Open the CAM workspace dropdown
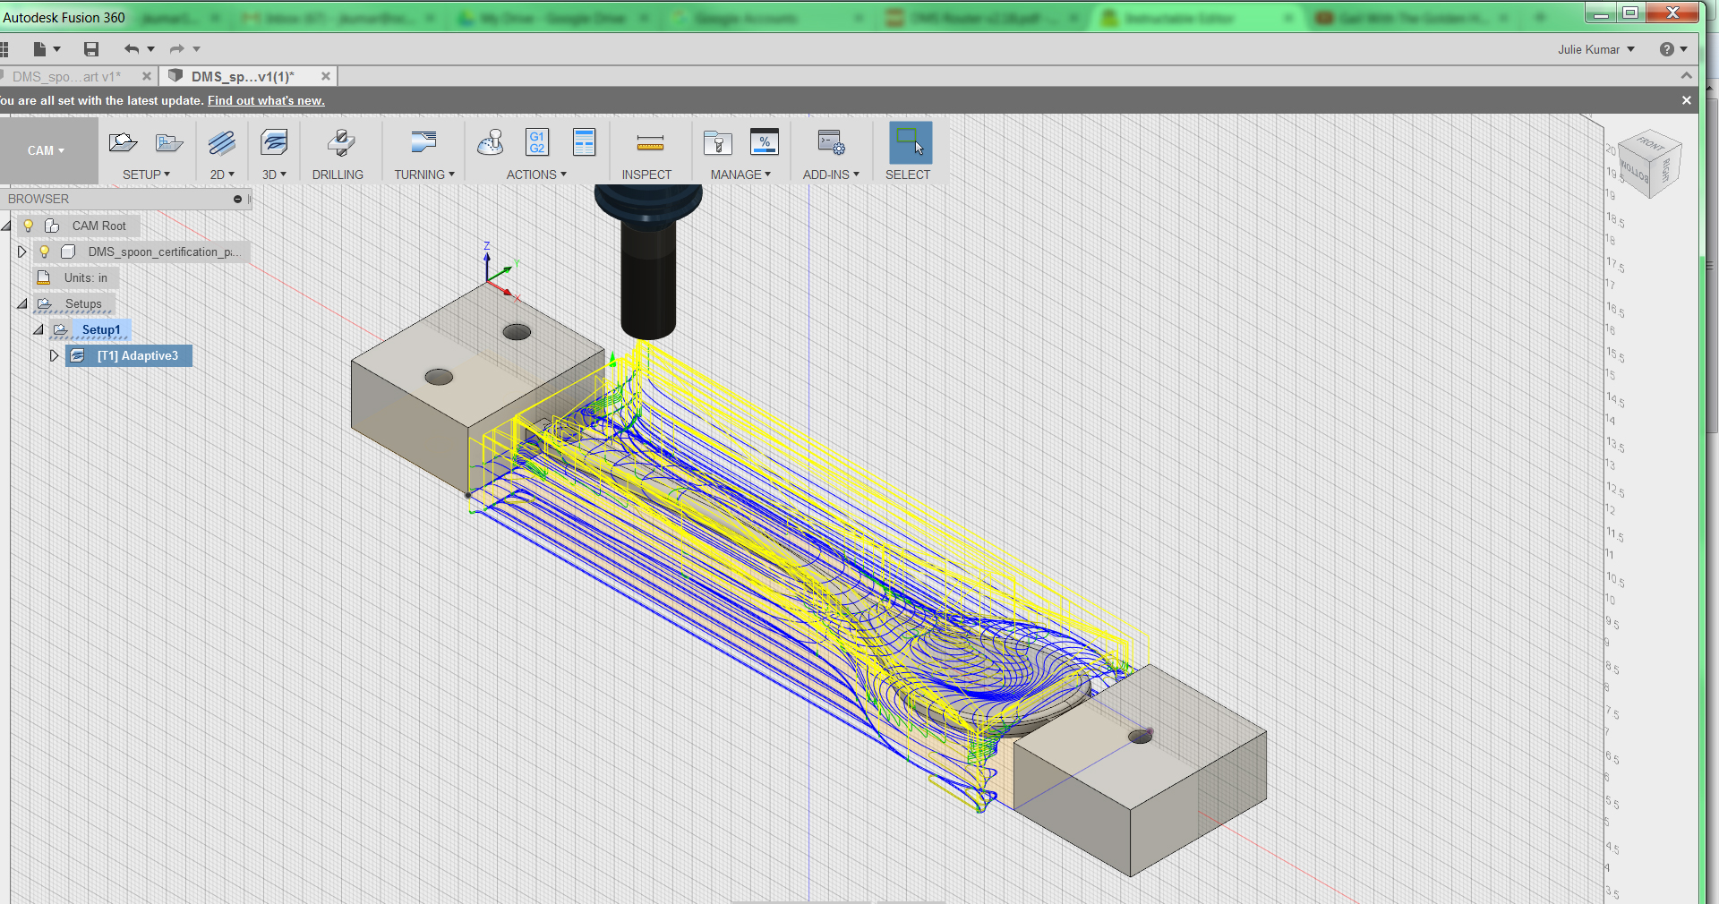The height and width of the screenshot is (904, 1719). point(47,150)
